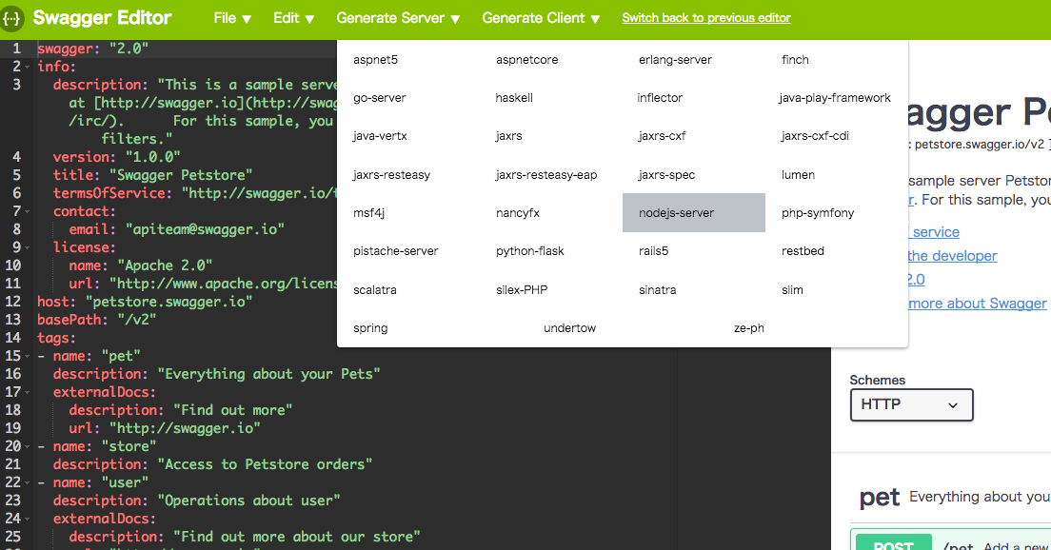Open the File menu
This screenshot has height=550, width=1051.
(232, 18)
